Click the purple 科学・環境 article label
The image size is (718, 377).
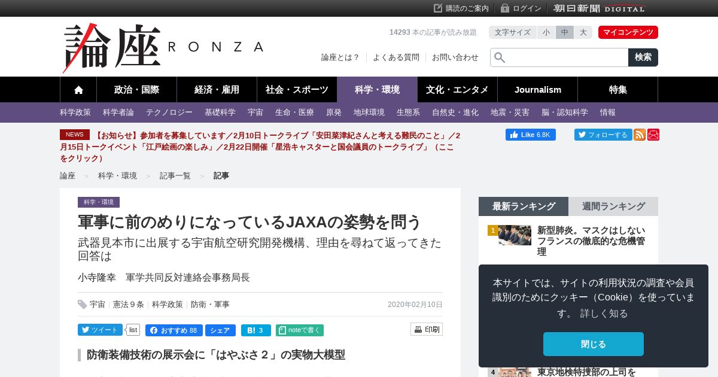(x=99, y=202)
